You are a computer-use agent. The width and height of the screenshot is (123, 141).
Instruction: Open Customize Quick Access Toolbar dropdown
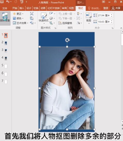click(26, 2)
